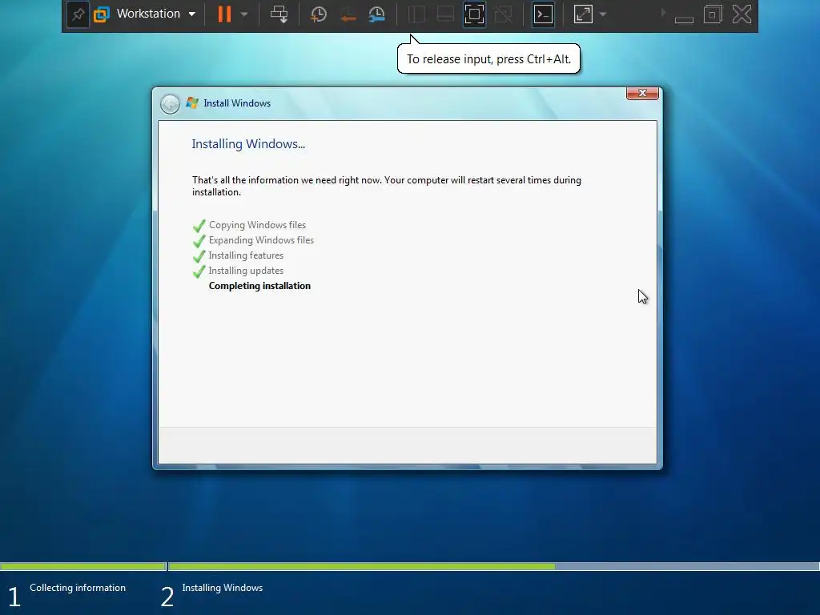Click the checkmark beside Installing features

pos(199,256)
